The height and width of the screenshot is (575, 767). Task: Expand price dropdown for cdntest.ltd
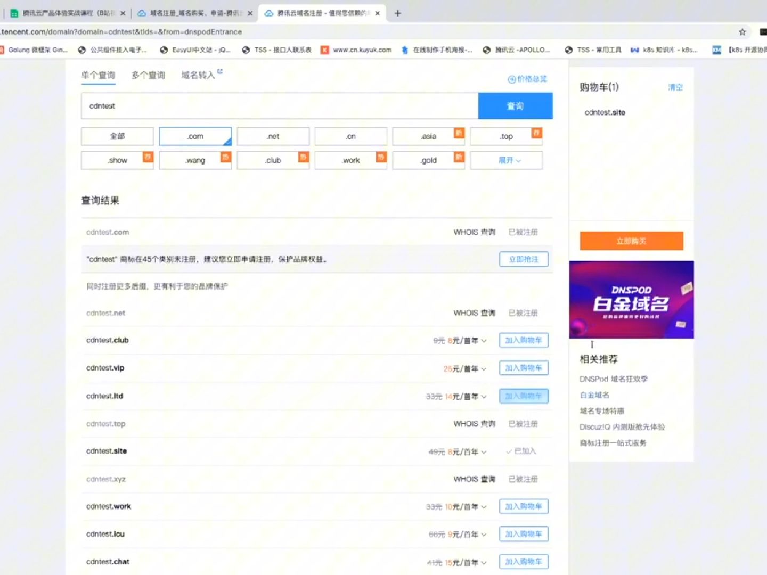click(x=484, y=397)
